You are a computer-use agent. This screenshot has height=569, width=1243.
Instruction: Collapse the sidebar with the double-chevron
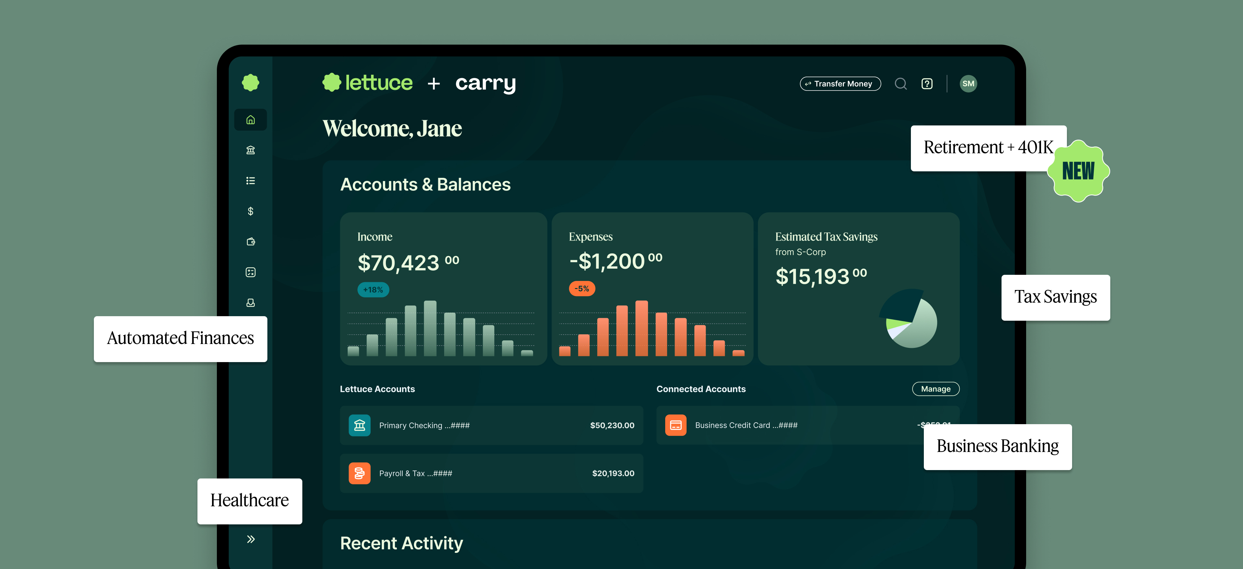[x=251, y=539]
